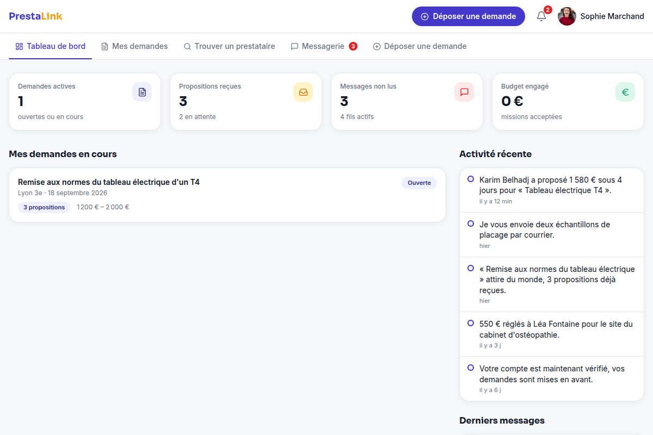
Task: Click the euro icon on the Budget engagé card
Action: tap(625, 92)
